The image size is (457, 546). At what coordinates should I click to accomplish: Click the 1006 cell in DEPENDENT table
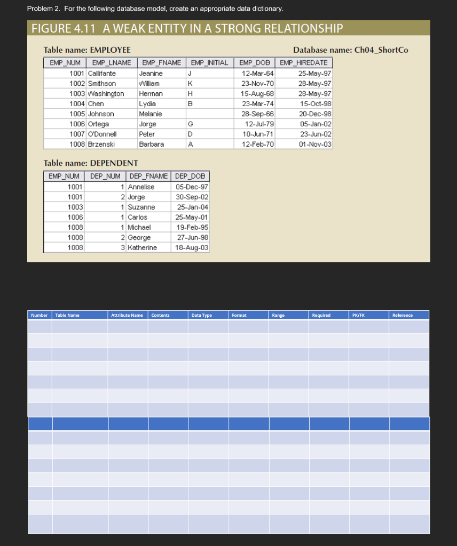point(64,217)
